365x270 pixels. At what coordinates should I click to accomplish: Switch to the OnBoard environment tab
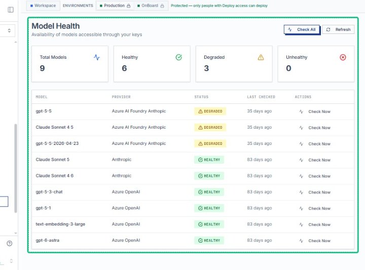(x=151, y=6)
